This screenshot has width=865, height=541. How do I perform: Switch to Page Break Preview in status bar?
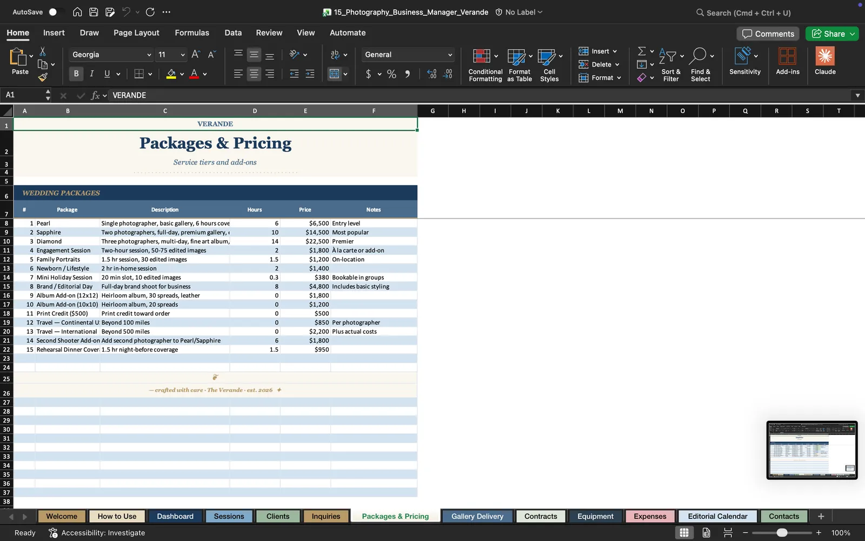pos(728,532)
